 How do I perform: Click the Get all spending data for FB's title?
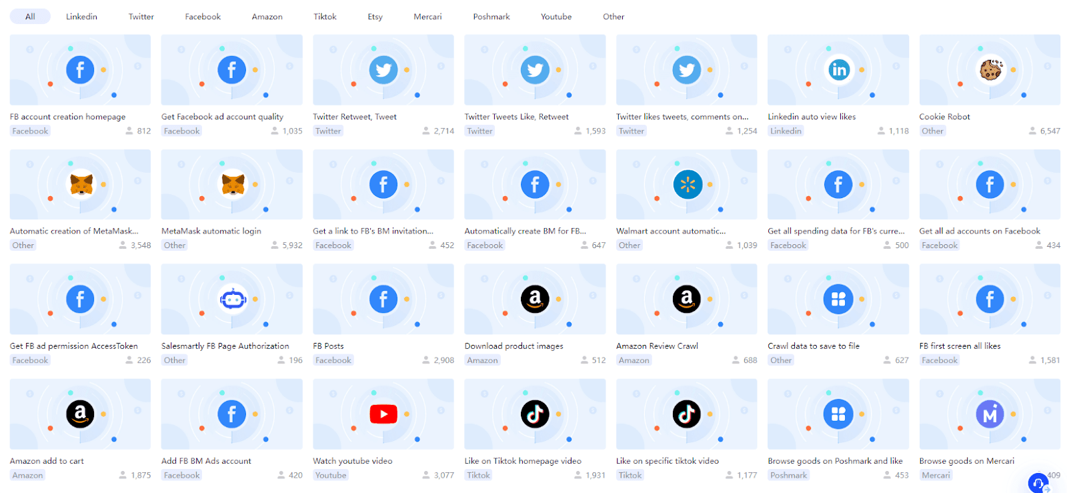click(836, 231)
